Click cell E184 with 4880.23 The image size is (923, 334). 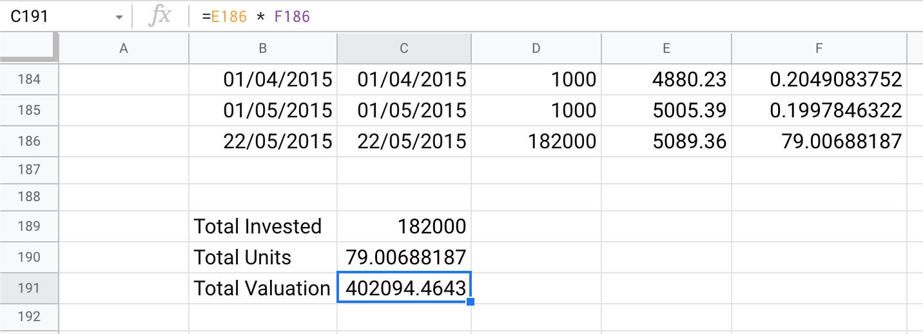coord(666,79)
